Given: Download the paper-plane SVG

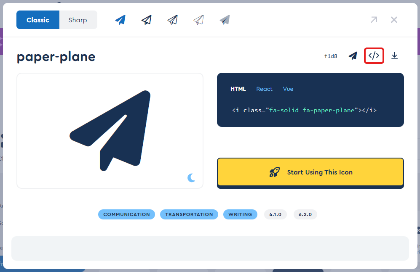Looking at the screenshot, I should coord(395,55).
